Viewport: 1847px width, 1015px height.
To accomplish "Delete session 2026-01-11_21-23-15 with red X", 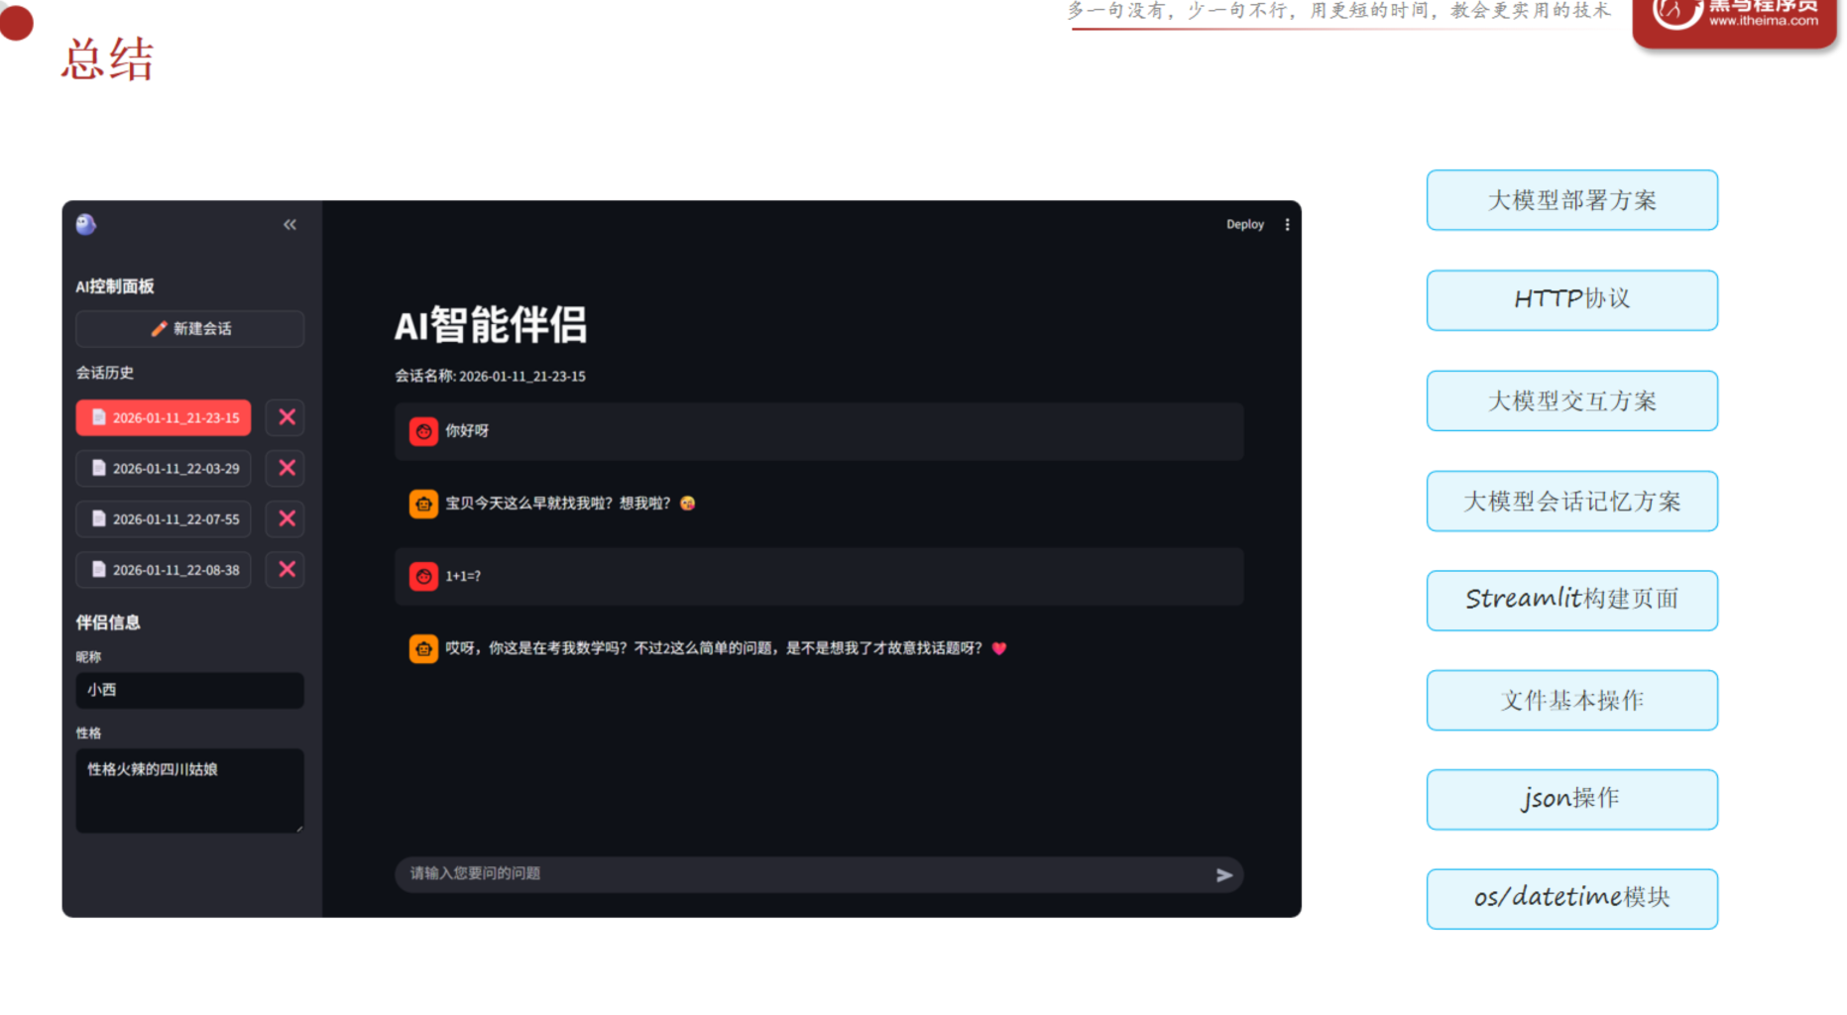I will (x=286, y=417).
